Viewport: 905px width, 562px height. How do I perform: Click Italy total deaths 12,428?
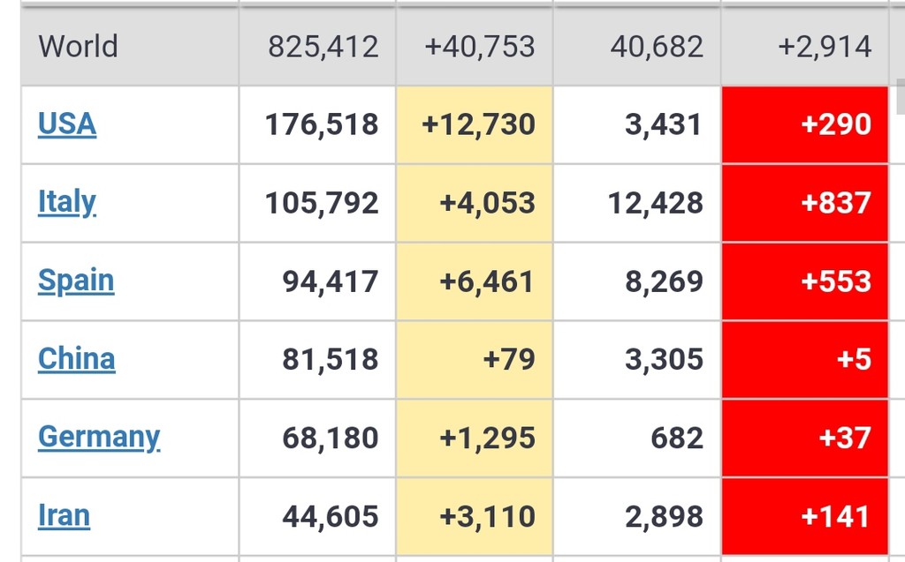pyautogui.click(x=655, y=203)
